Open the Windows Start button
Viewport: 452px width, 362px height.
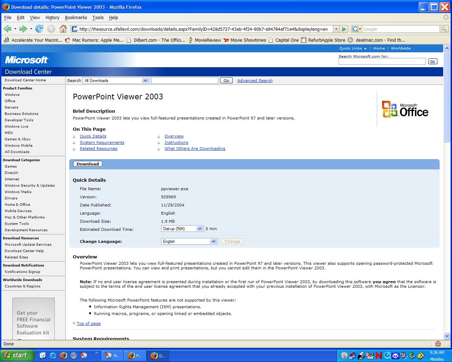[17, 355]
